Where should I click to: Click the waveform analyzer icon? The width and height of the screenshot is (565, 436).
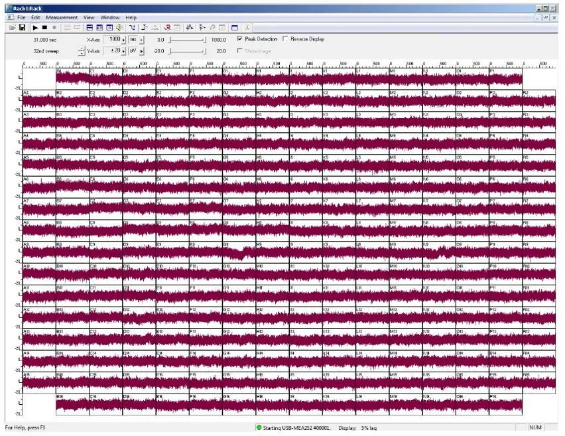pos(190,27)
